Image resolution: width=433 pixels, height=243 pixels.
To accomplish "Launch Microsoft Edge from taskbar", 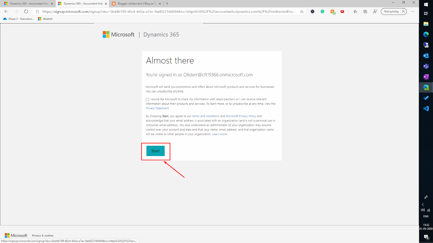I will (426, 34).
